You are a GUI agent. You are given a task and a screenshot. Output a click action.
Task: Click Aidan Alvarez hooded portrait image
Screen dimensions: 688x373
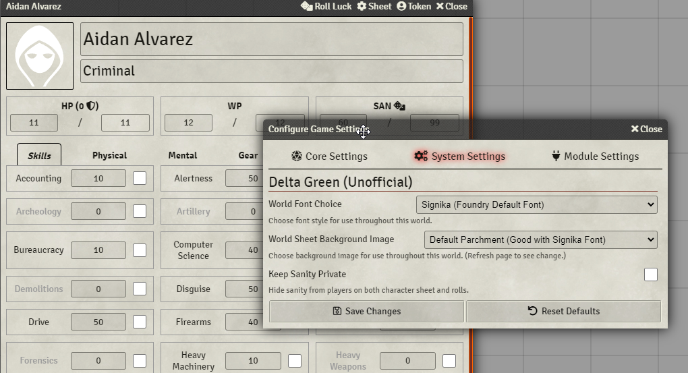click(40, 56)
